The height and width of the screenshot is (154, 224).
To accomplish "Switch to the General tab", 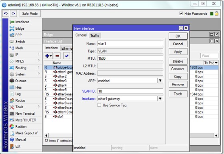I will click(81, 35).
